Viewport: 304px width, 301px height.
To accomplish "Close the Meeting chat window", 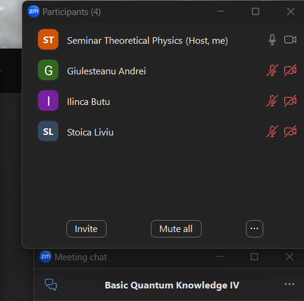I will 290,257.
